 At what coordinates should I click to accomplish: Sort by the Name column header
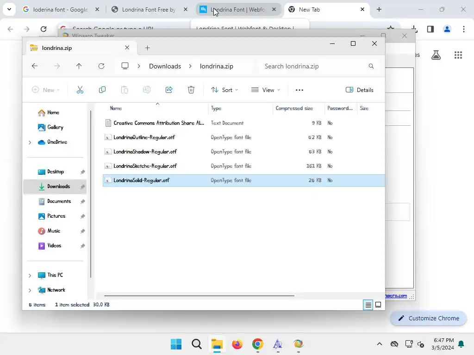coord(116,108)
